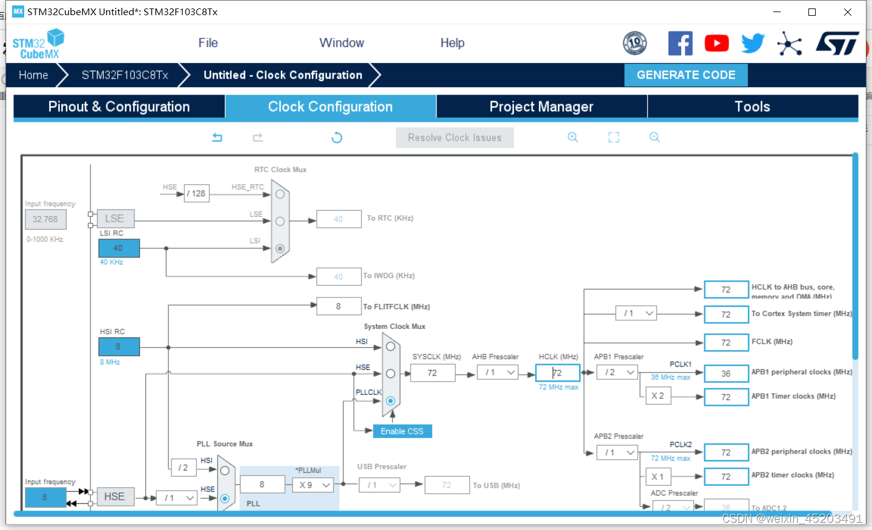Click Resolve Clock Issues button
This screenshot has height=530, width=872.
[455, 137]
